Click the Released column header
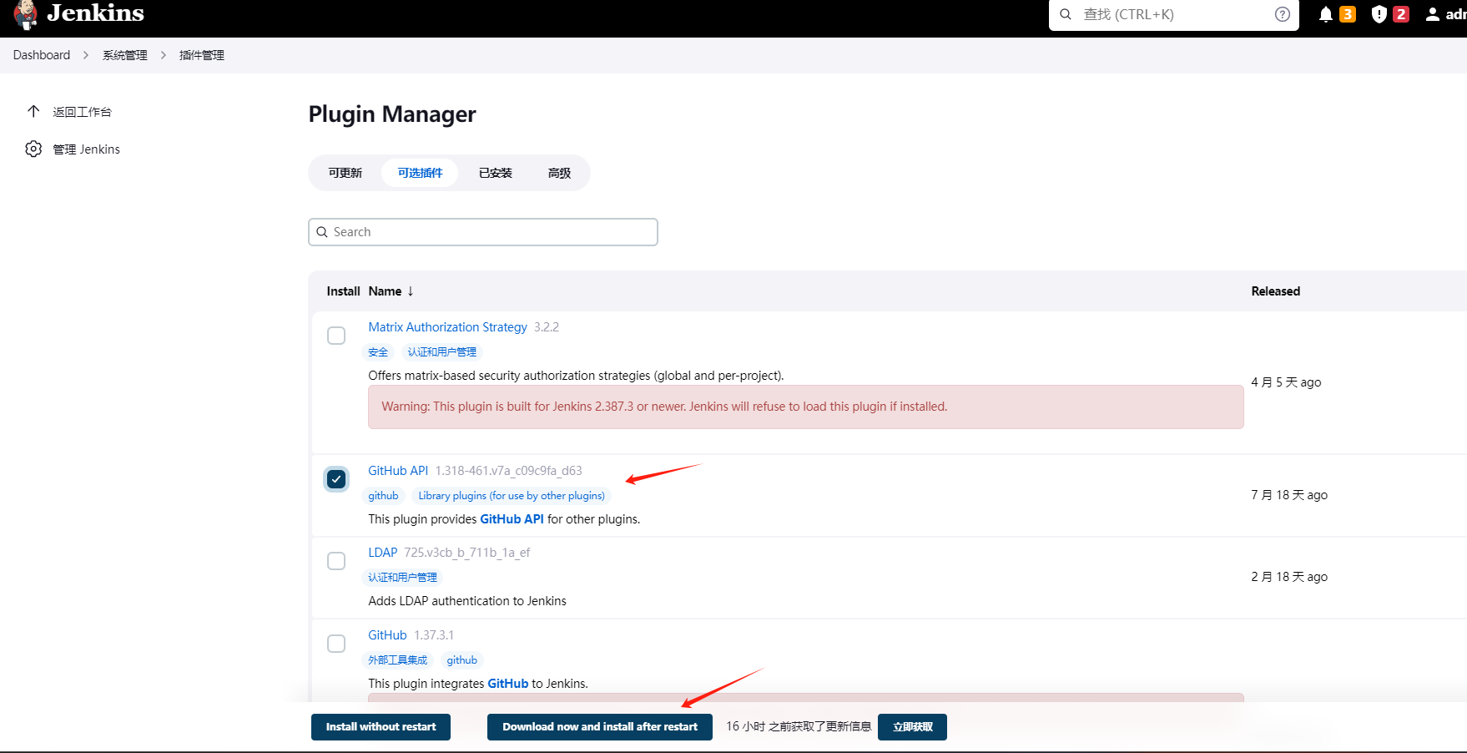The width and height of the screenshot is (1467, 753). pos(1275,291)
